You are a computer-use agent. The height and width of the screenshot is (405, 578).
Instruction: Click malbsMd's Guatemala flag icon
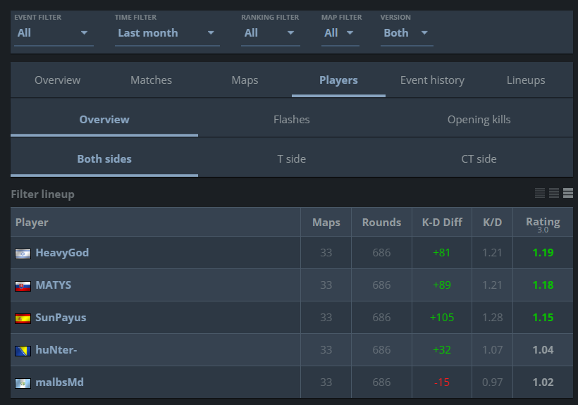click(x=23, y=383)
